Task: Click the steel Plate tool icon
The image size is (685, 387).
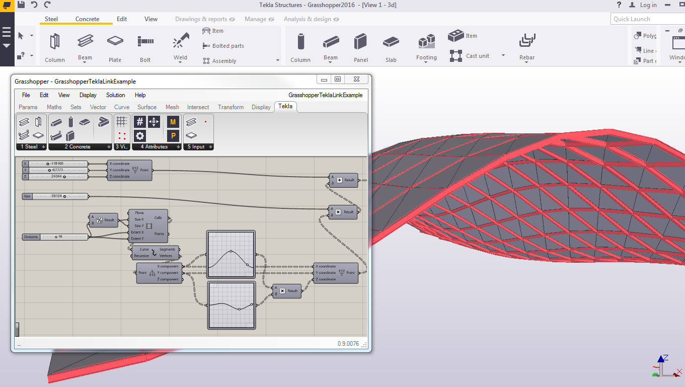Action: [x=115, y=41]
